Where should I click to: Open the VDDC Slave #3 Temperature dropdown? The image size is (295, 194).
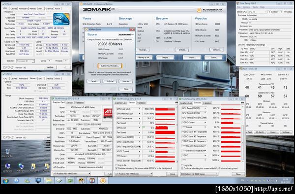pos(205,141)
